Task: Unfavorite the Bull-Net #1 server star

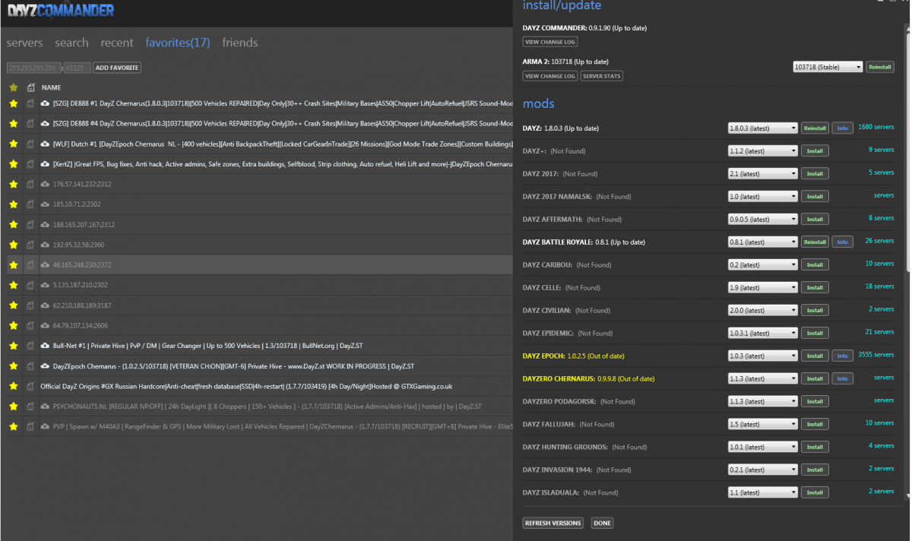Action: pyautogui.click(x=13, y=346)
